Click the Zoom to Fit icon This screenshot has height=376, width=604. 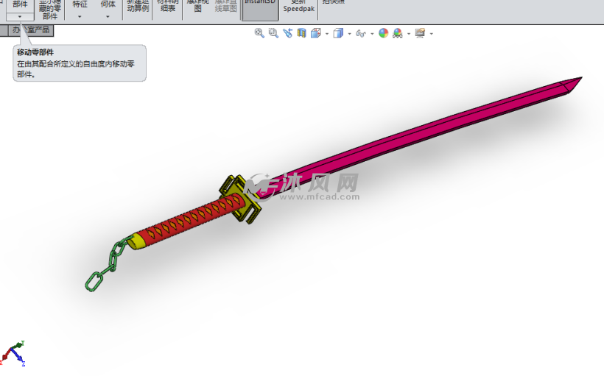point(259,33)
